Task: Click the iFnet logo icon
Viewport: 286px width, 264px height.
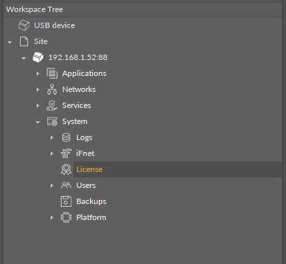Action: click(66, 153)
